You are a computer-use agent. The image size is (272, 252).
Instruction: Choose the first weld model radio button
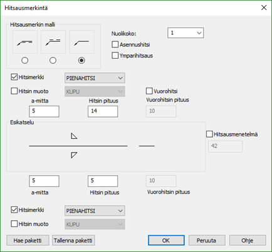25,61
